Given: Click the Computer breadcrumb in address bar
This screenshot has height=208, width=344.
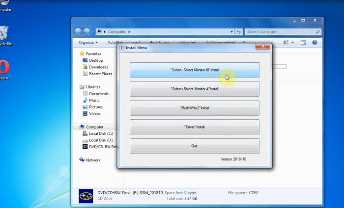Looking at the screenshot, I should 117,32.
